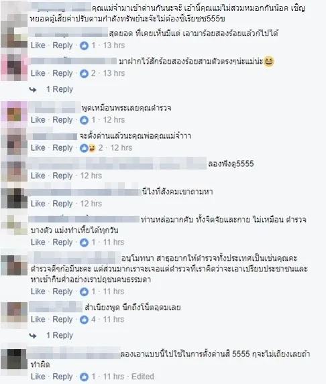Open the '12 hrs' timestamp on the 'ลองฟังดู5555' comment
Image resolution: width=326 pixels, height=384 pixels.
coord(91,176)
